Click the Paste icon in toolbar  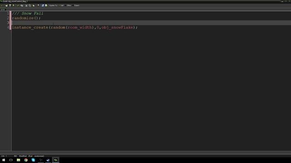coord(34,5)
